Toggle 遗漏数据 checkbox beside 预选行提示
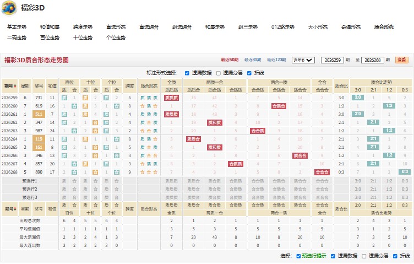This screenshot has width=414, height=264. 333,256
